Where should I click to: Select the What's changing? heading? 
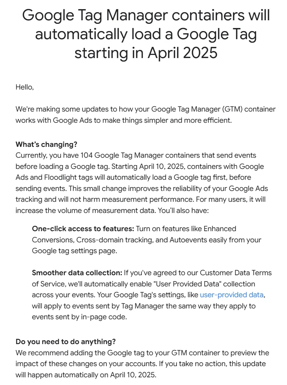[46, 144]
